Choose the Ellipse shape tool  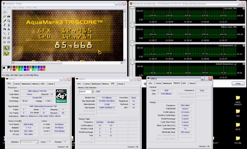pos(4,42)
